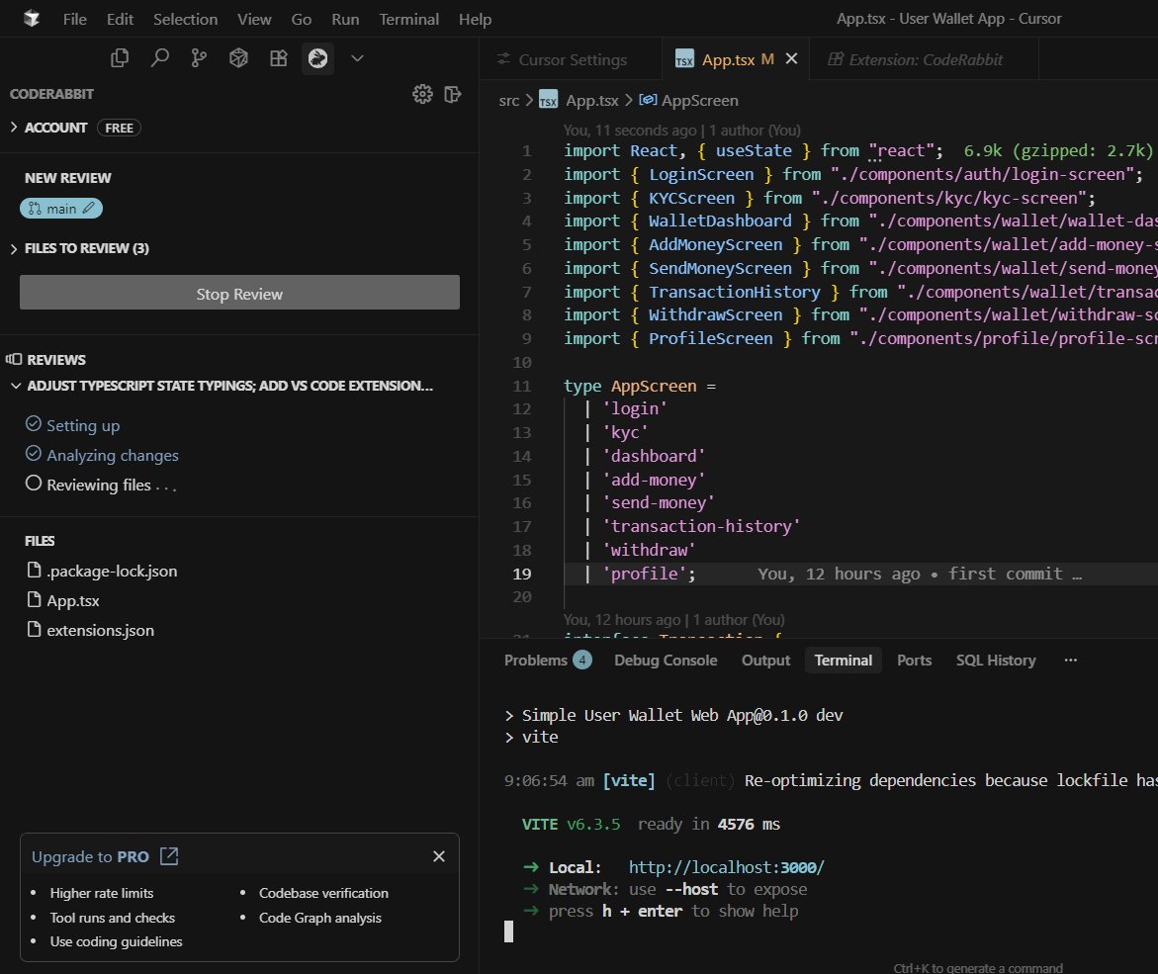Click the 6.9k gzipped size annotation
The image size is (1158, 974).
1057,150
